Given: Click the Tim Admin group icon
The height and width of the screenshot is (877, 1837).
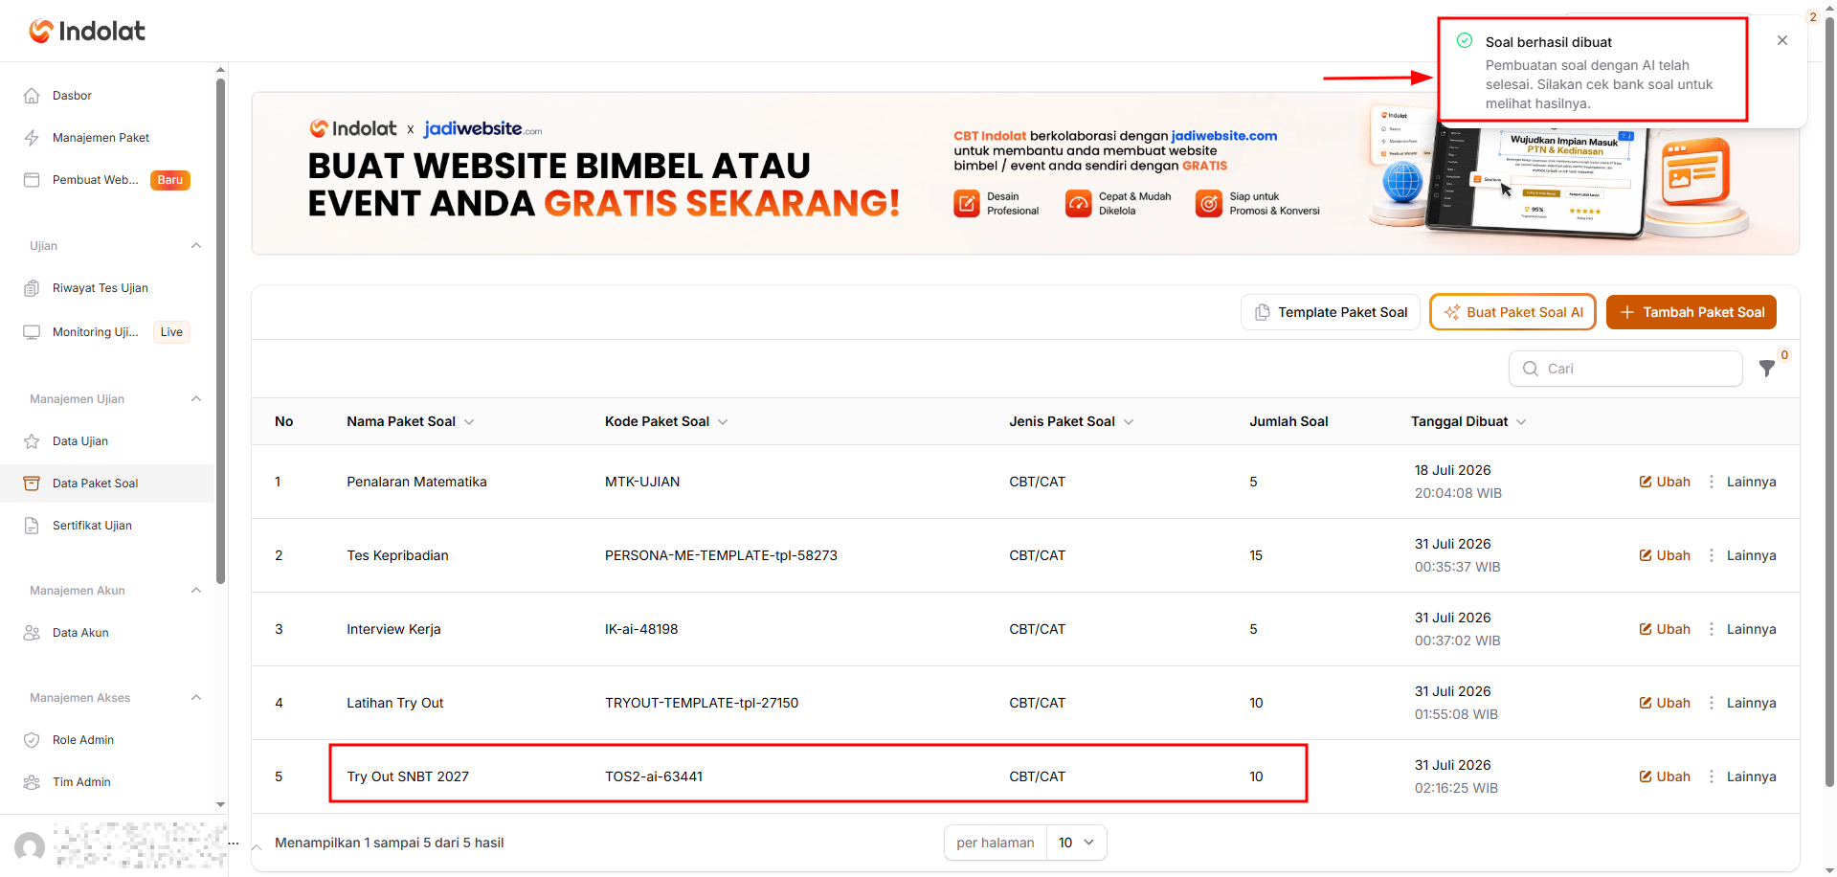Looking at the screenshot, I should pyautogui.click(x=32, y=782).
